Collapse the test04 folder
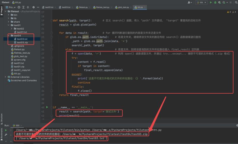The image size is (238, 144). click(8, 35)
